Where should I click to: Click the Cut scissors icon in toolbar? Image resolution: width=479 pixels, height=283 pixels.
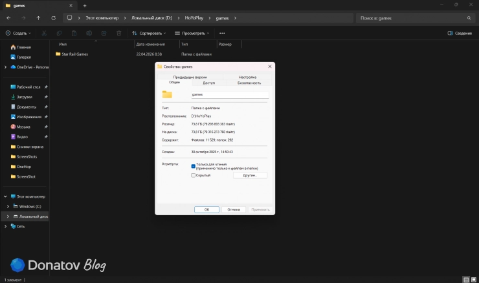pyautogui.click(x=44, y=33)
